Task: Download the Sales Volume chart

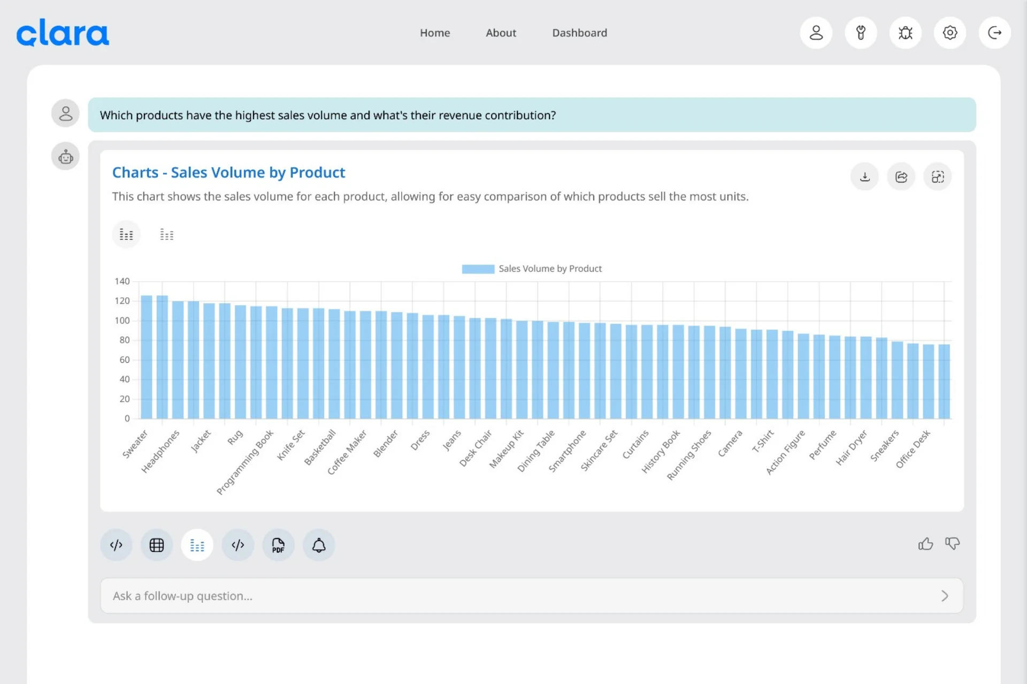Action: pos(864,177)
